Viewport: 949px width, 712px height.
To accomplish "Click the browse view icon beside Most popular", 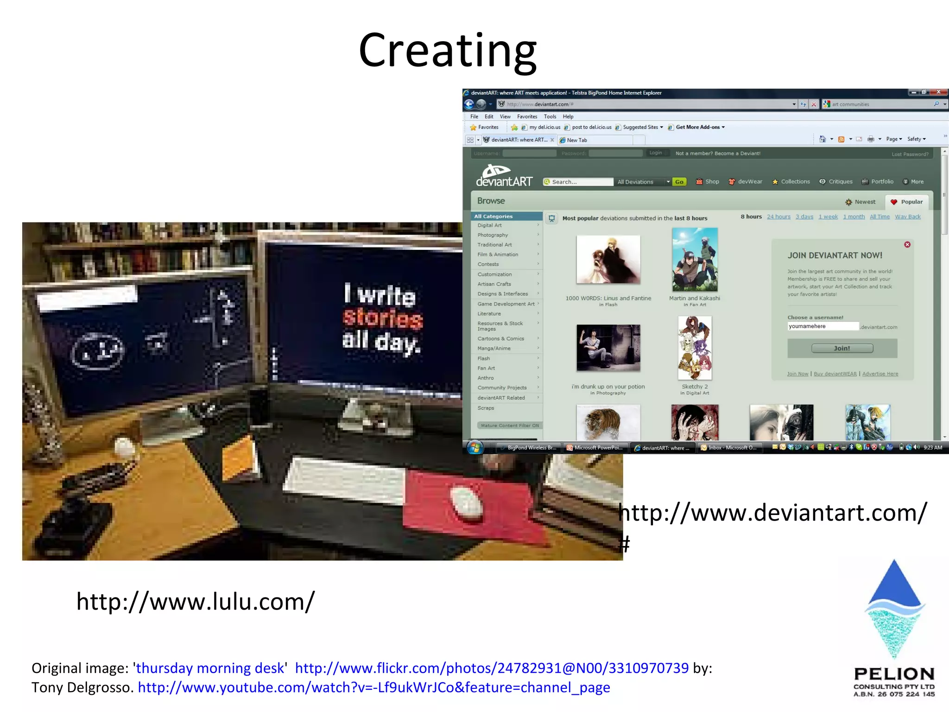I will point(551,218).
